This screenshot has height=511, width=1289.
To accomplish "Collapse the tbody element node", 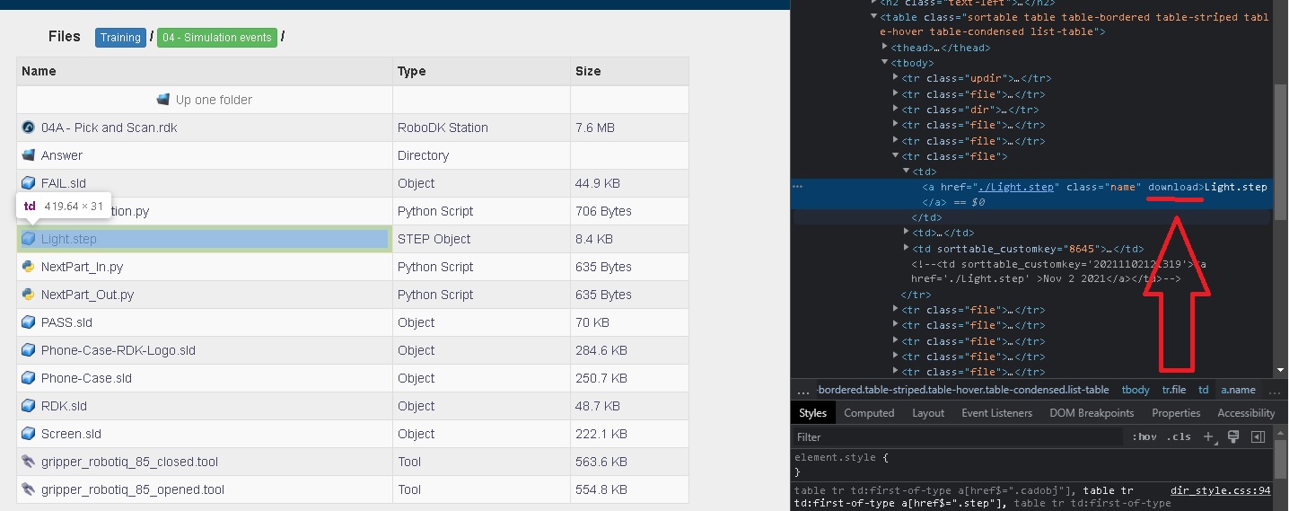I will pyautogui.click(x=885, y=63).
